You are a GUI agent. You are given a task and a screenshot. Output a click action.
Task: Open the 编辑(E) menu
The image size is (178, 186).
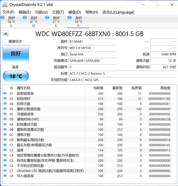[x=25, y=12]
